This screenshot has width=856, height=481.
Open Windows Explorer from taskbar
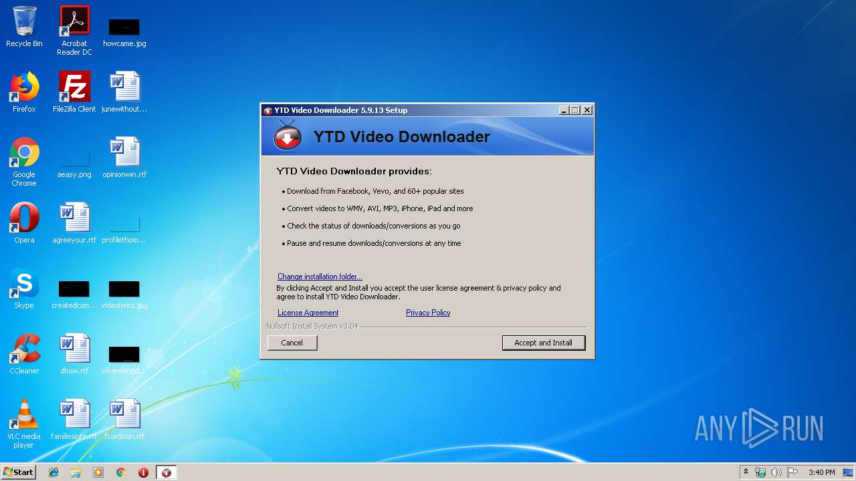(x=76, y=472)
